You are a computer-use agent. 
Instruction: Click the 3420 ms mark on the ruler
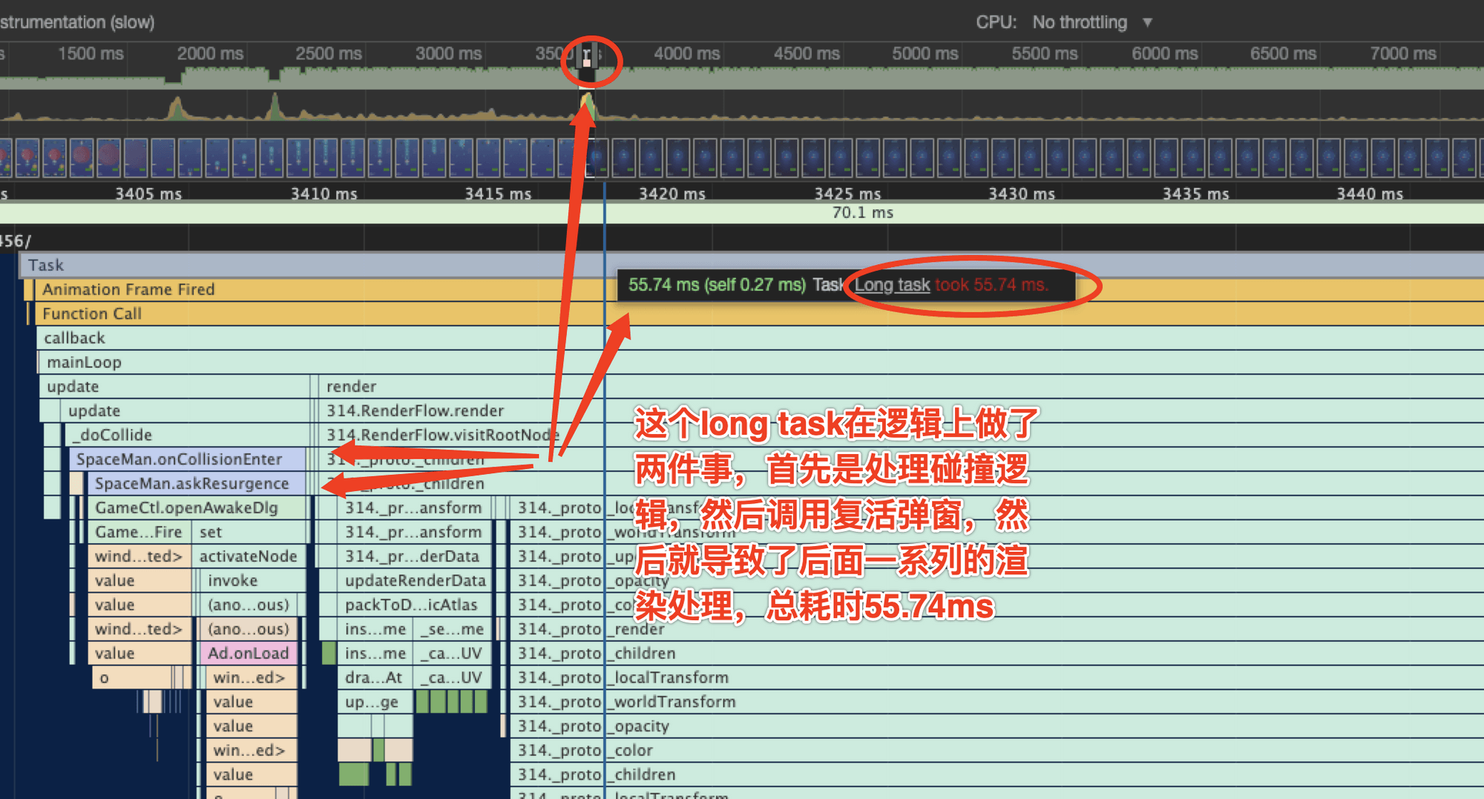[x=670, y=194]
